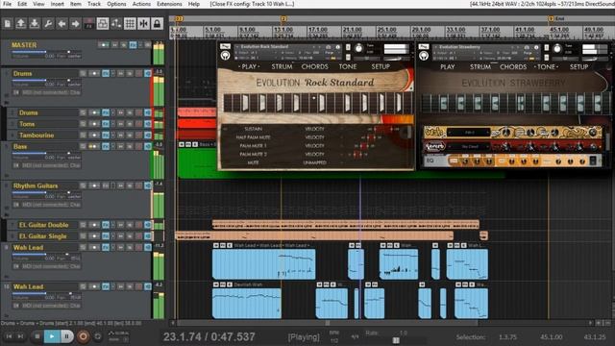This screenshot has height=346, width=615.
Task: Toggle the grid lines toolbar icon
Action: click(x=130, y=24)
